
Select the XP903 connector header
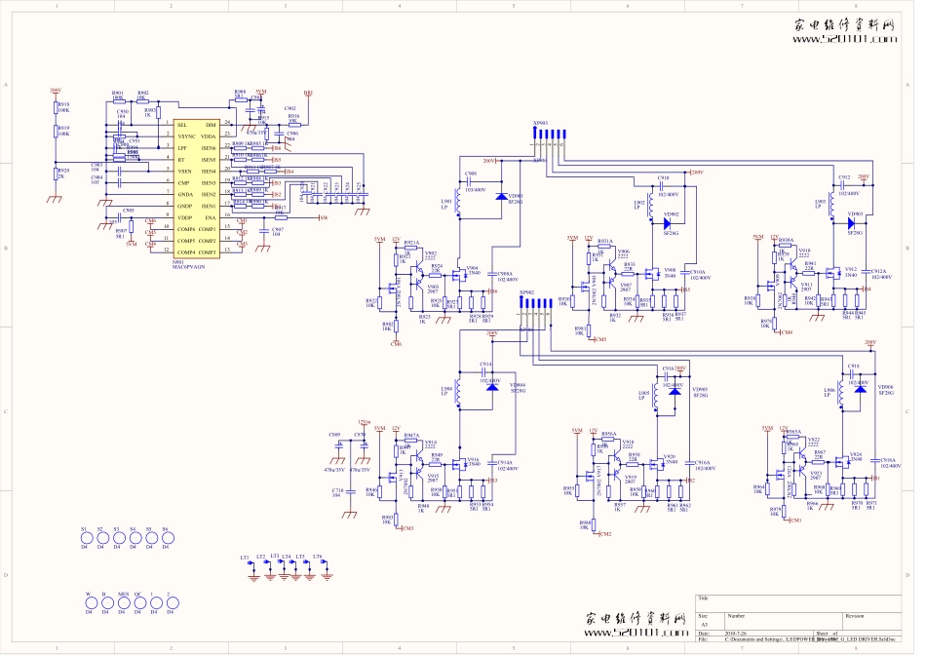coord(549,135)
